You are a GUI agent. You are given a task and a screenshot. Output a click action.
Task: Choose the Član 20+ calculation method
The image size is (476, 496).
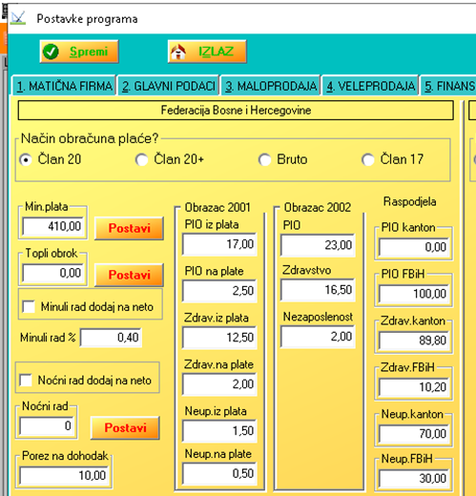[170, 159]
